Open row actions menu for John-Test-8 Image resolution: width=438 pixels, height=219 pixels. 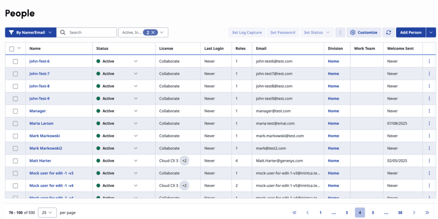tap(429, 86)
